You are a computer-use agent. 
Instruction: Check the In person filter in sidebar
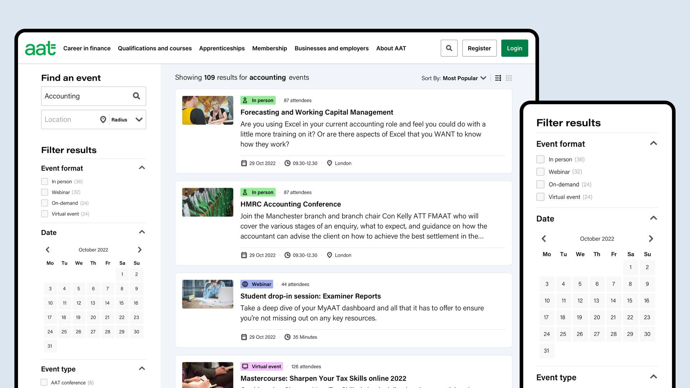coord(45,181)
